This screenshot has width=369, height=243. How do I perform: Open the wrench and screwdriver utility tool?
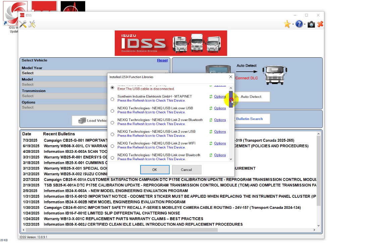click(23, 24)
